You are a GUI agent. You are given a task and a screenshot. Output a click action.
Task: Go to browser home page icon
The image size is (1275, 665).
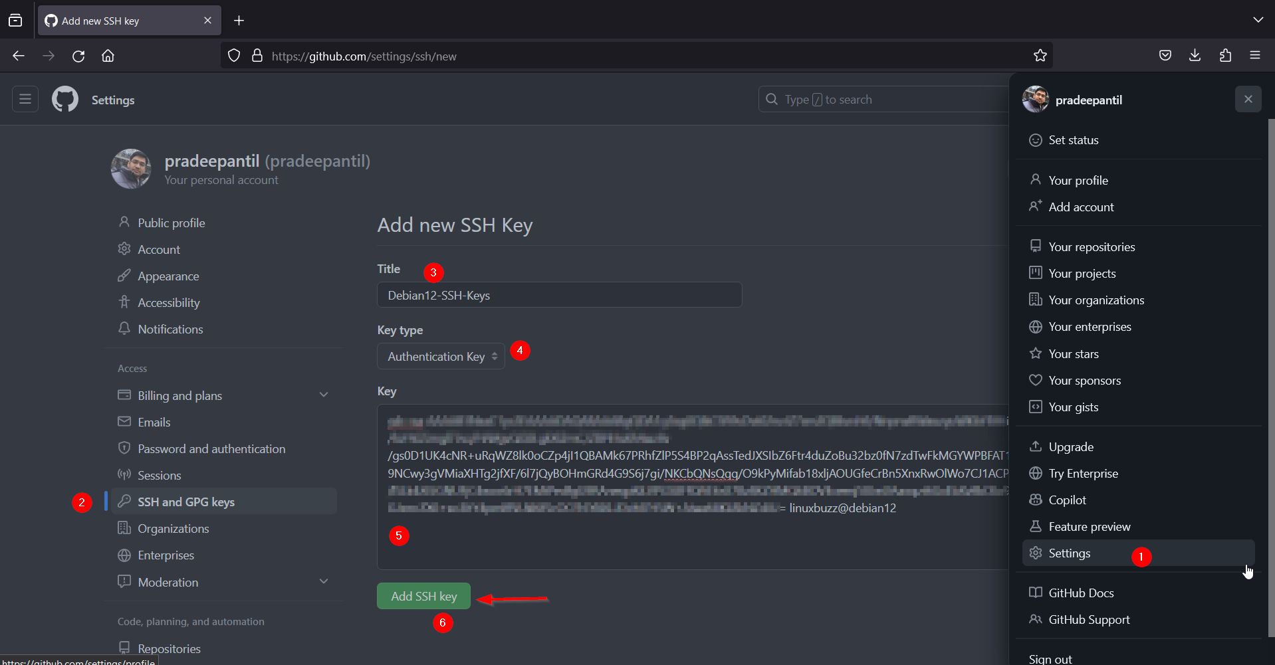click(108, 56)
